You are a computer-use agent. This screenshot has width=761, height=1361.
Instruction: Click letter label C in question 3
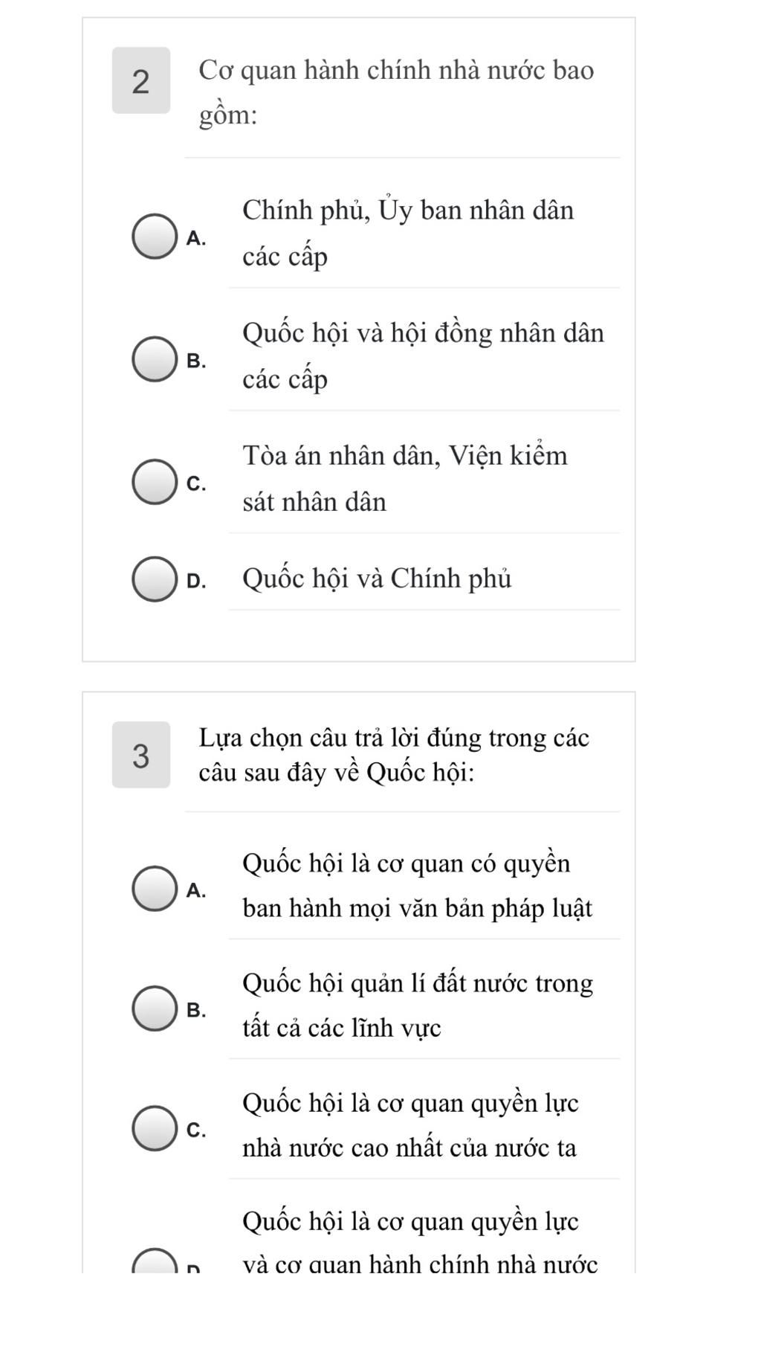196,1130
